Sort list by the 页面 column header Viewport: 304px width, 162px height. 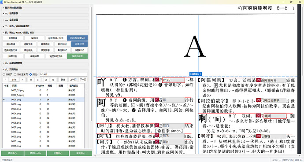pyautogui.click(x=22, y=86)
